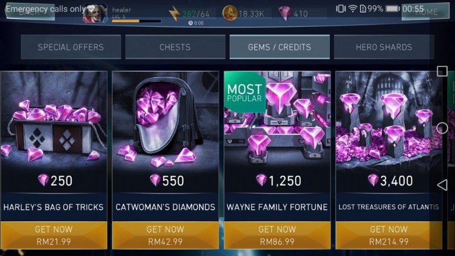Viewport: 455px width, 256px height.
Task: Get Lost Treasures of Atlantis for RM214.99
Action: tap(389, 235)
